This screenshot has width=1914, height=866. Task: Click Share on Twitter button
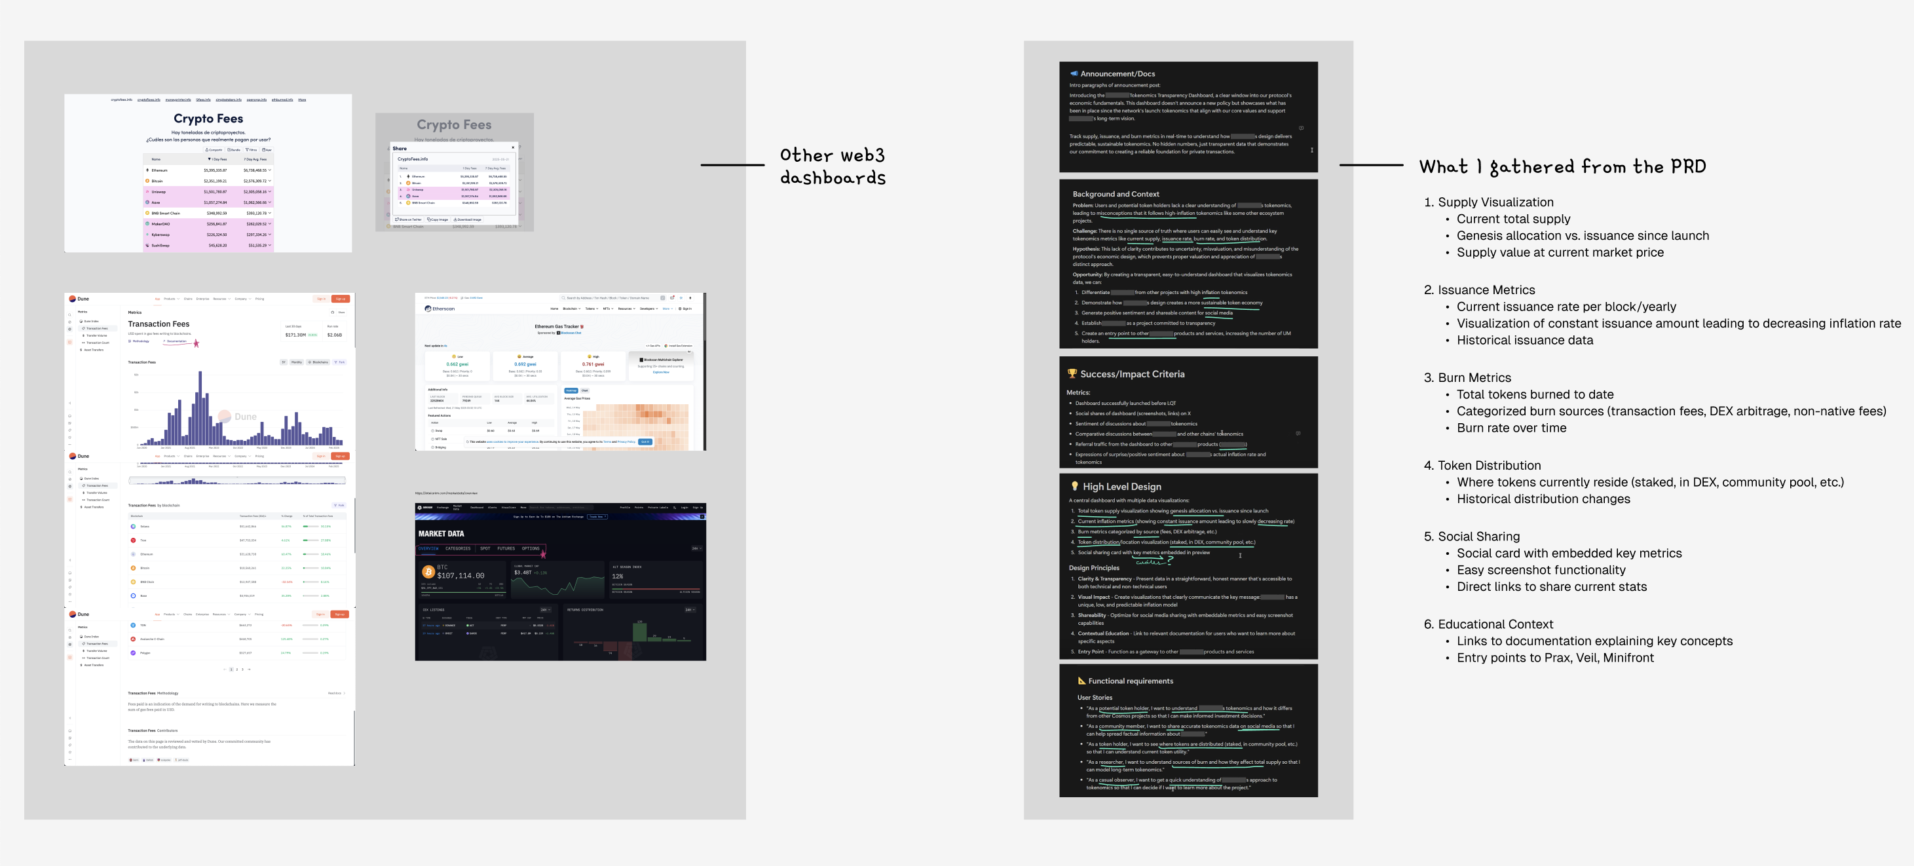[x=409, y=219]
